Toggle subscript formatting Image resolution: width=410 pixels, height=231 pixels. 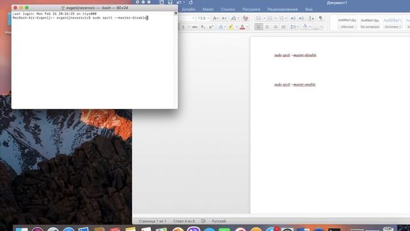pos(203,27)
